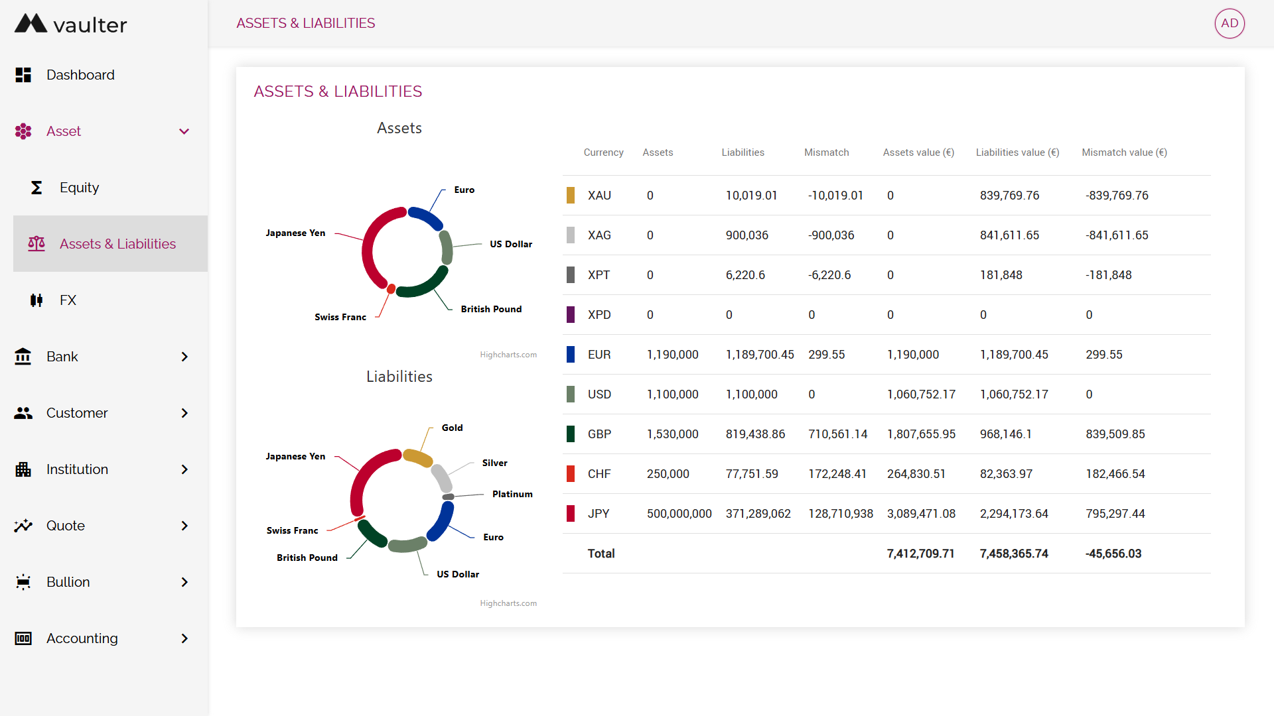Click the CHF currency code cell
The image size is (1274, 716).
tap(599, 474)
